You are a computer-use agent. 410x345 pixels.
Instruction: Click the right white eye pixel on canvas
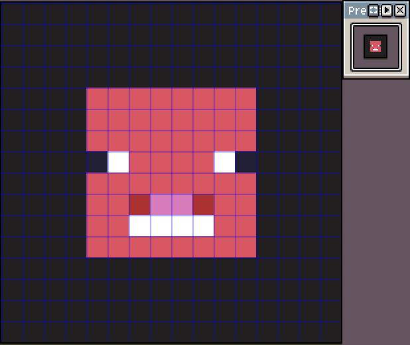pos(225,162)
